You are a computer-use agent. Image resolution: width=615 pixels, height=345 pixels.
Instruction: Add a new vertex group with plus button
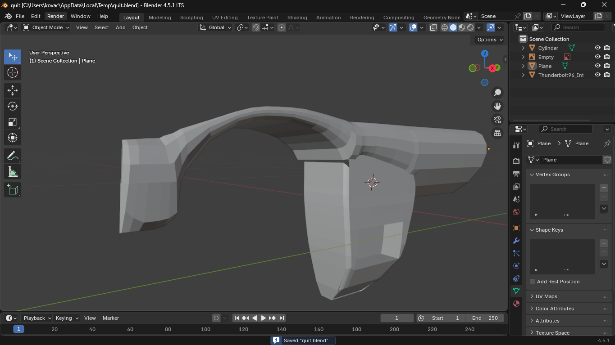click(x=604, y=188)
